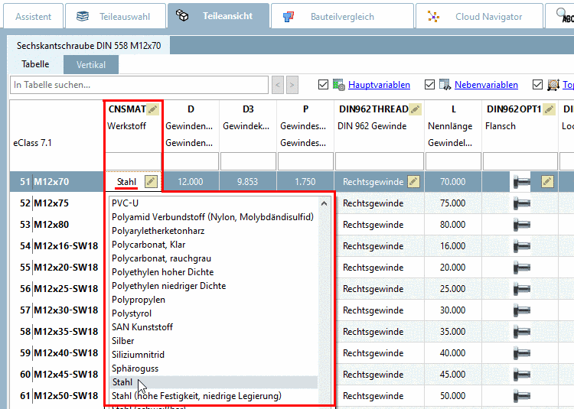The image size is (574, 409).
Task: Switch to the Teileauswahl tab
Action: tap(116, 17)
